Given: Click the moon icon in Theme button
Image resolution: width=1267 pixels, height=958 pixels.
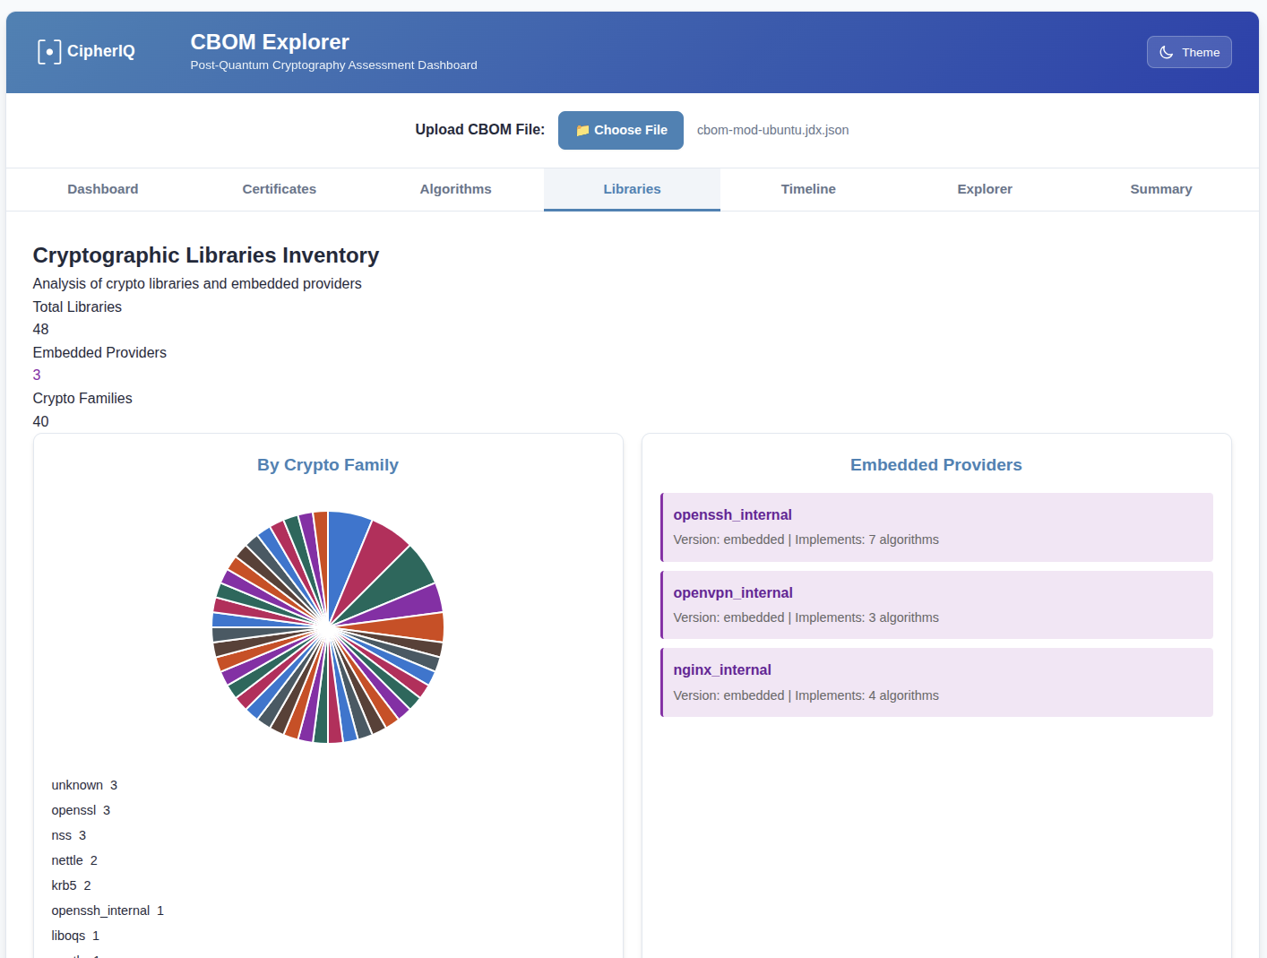Looking at the screenshot, I should click(x=1167, y=53).
